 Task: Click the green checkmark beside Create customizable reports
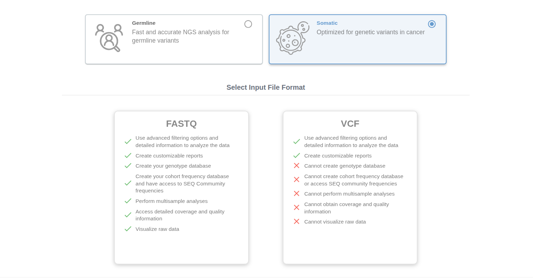point(128,155)
